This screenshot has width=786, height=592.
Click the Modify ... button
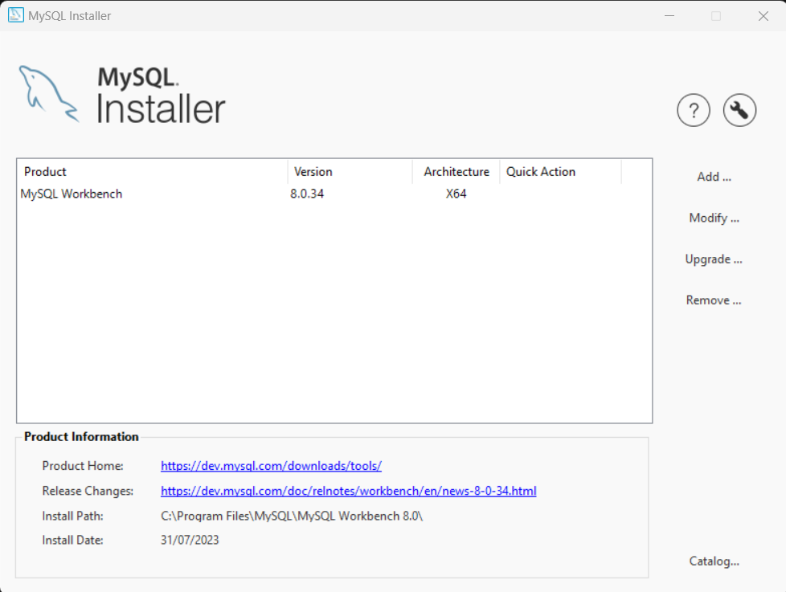[x=714, y=218]
